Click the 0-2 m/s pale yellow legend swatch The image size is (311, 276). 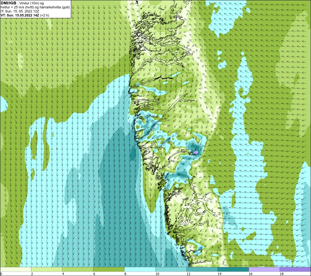16,269
